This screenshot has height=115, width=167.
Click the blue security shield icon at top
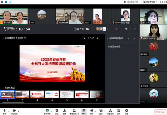pyautogui.click(x=6, y=2)
